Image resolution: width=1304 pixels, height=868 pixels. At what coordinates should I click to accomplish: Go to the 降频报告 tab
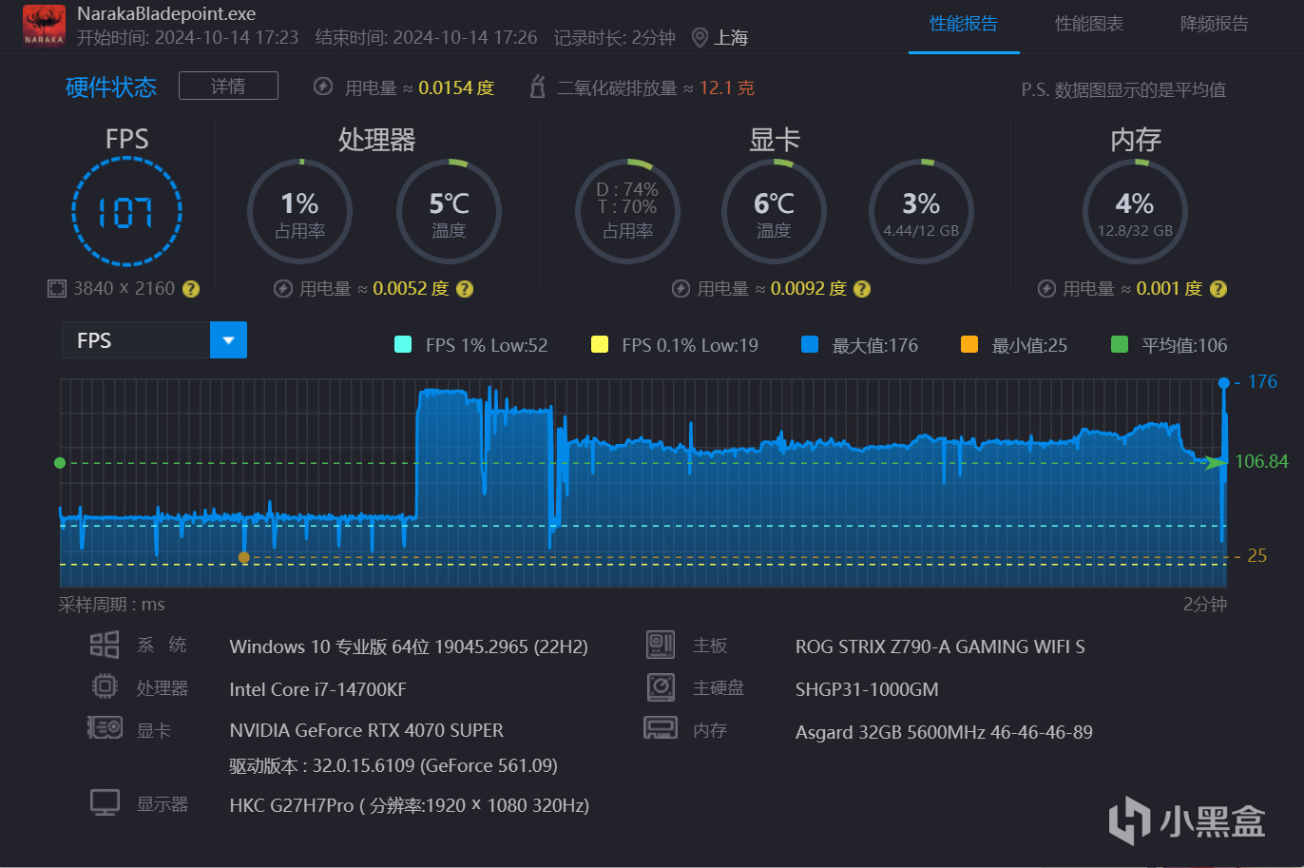tap(1215, 24)
